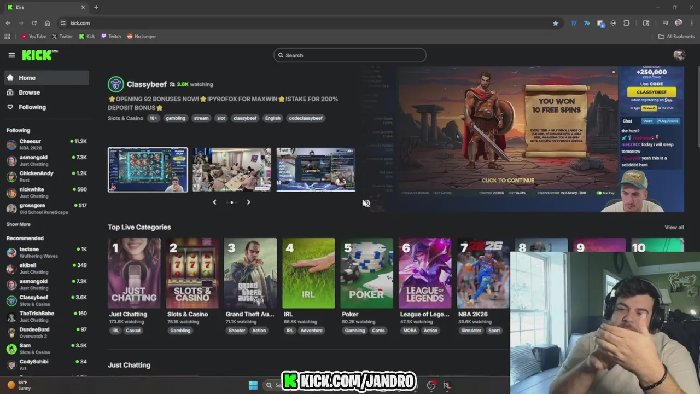Bookmark this page with the star icon
The image size is (700, 394).
click(x=556, y=23)
